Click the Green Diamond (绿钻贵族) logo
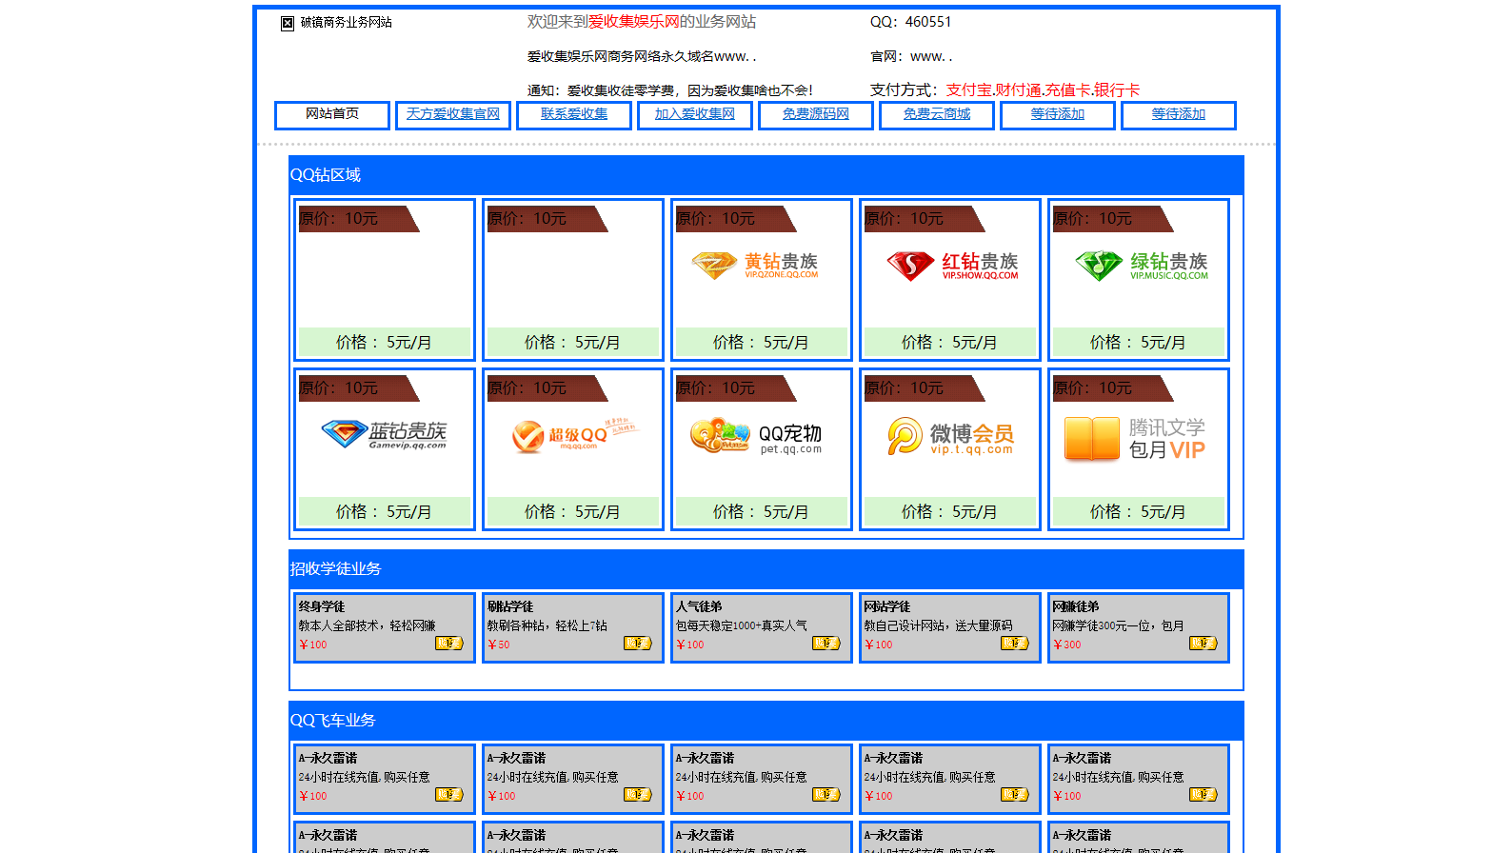Viewport: 1512px width, 853px height. click(x=1139, y=266)
